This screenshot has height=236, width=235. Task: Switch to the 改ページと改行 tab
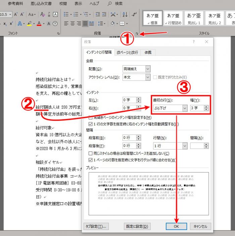click(127, 52)
